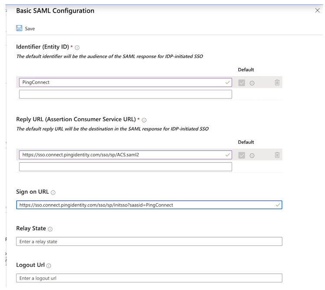Click the PingConnect identifier text field
The image size is (325, 290).
tap(121, 82)
